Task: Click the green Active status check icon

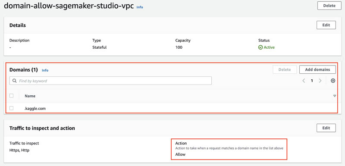Action: coord(260,47)
